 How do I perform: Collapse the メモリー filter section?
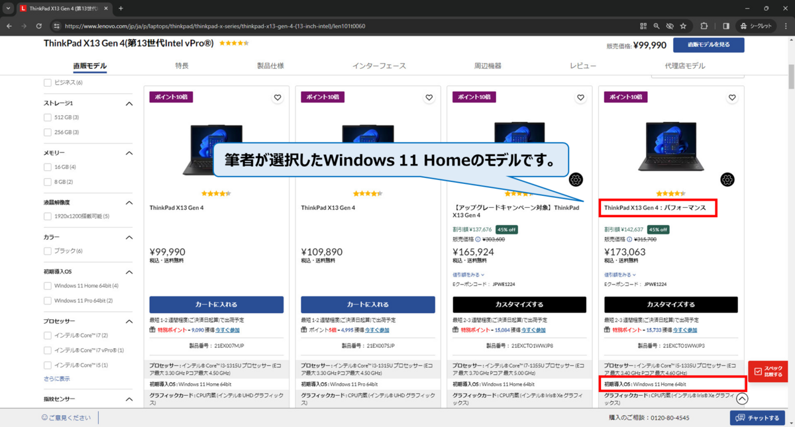(x=129, y=153)
